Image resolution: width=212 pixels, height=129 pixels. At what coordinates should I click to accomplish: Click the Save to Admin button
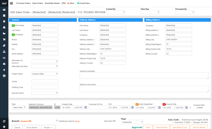[199, 127]
